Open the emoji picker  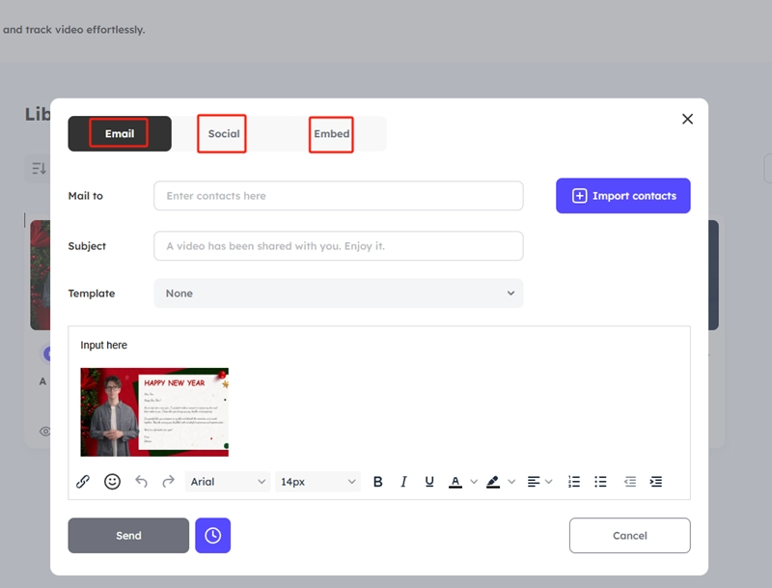[x=112, y=482]
